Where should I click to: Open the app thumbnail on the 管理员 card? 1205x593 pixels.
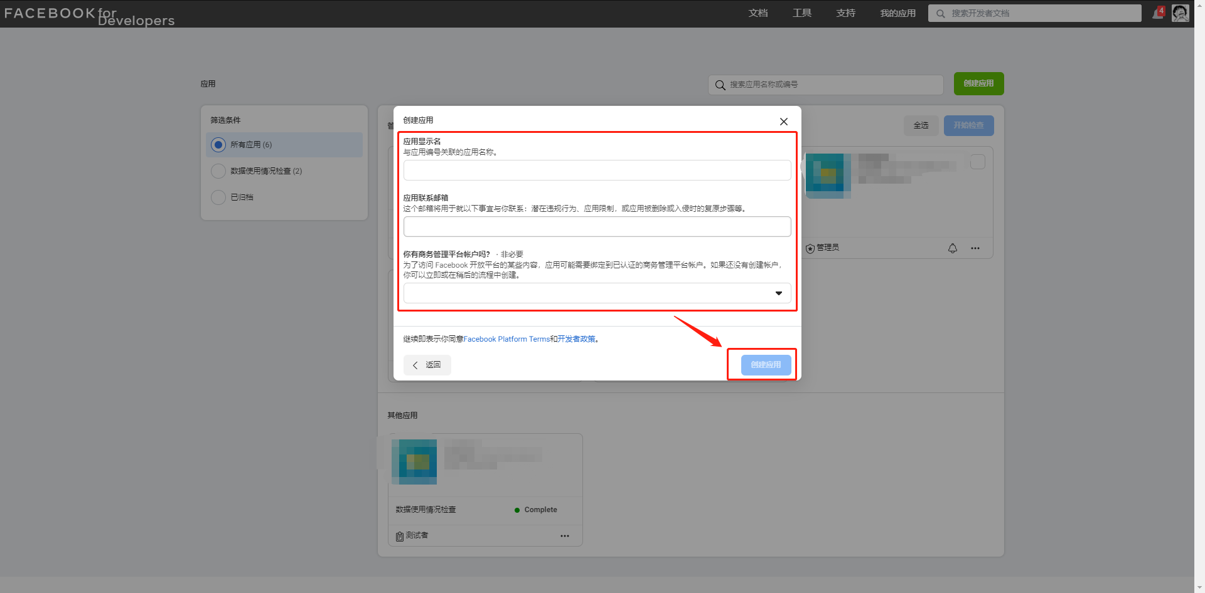click(828, 176)
